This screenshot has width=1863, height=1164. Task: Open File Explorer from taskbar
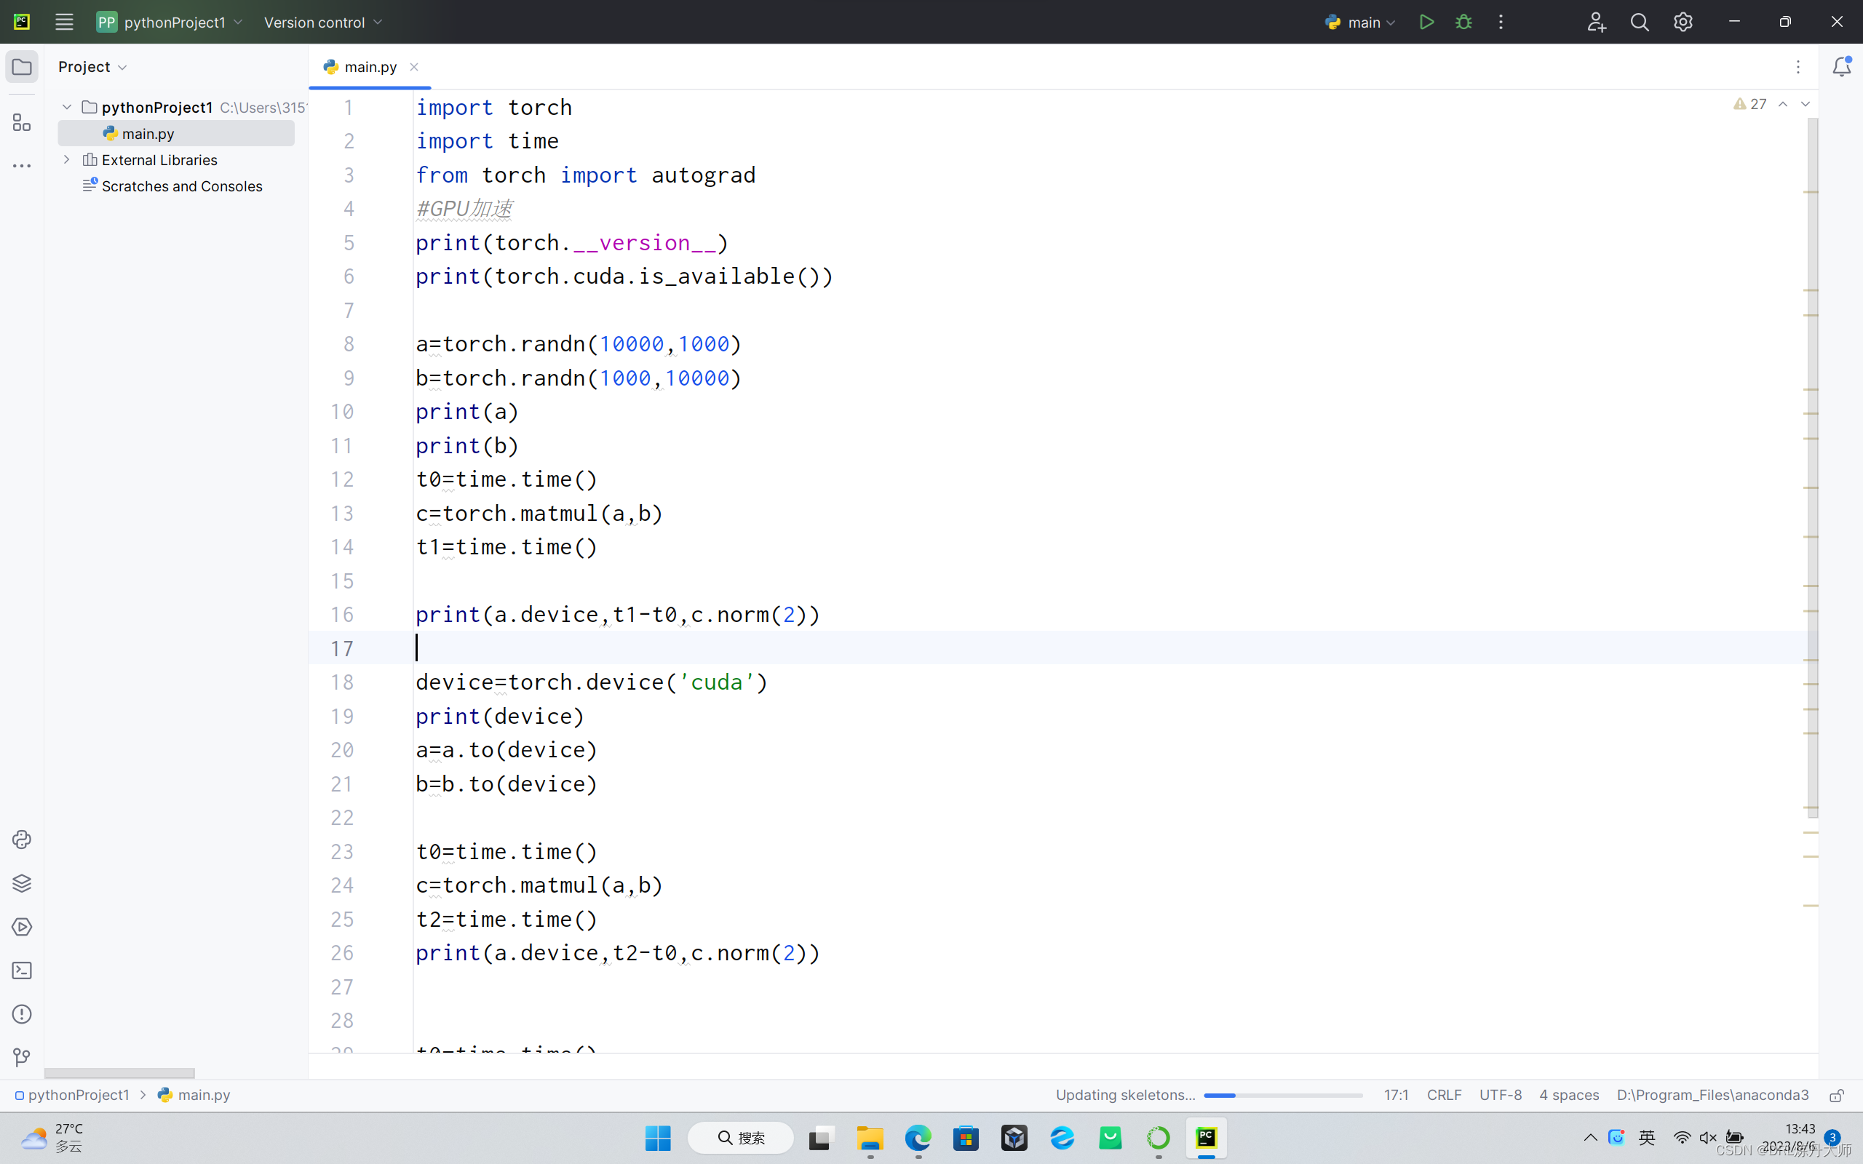coord(870,1138)
